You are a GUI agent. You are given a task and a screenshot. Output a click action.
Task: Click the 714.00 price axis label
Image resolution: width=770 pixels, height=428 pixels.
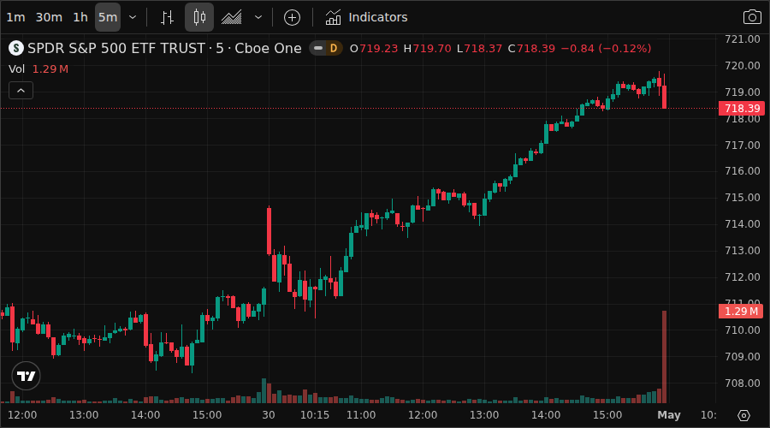(743, 224)
